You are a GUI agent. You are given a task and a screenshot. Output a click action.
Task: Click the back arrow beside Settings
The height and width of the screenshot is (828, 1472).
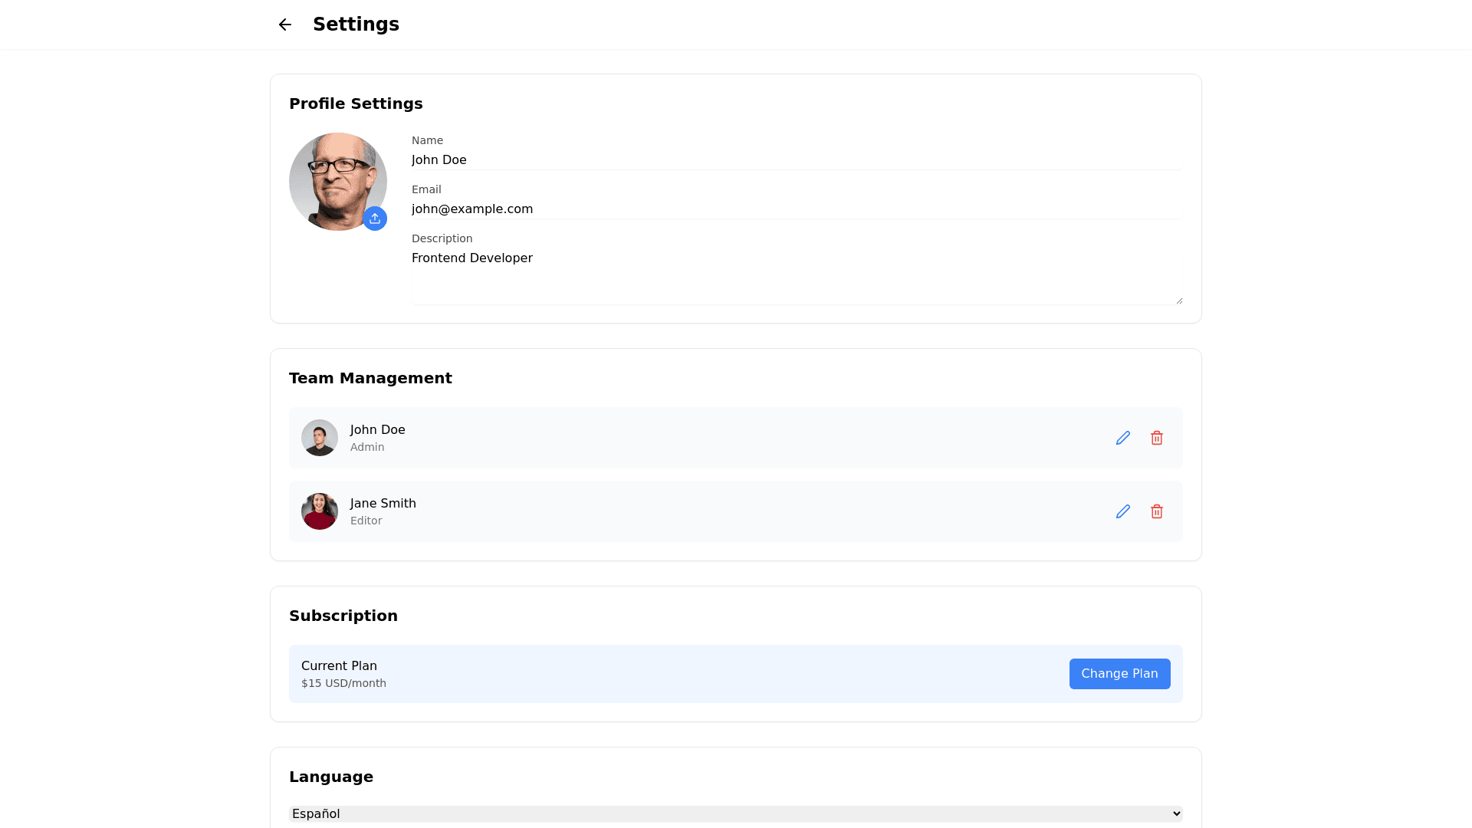284,25
